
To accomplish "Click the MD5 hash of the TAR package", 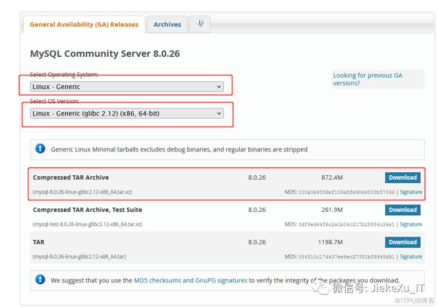I will (x=346, y=257).
